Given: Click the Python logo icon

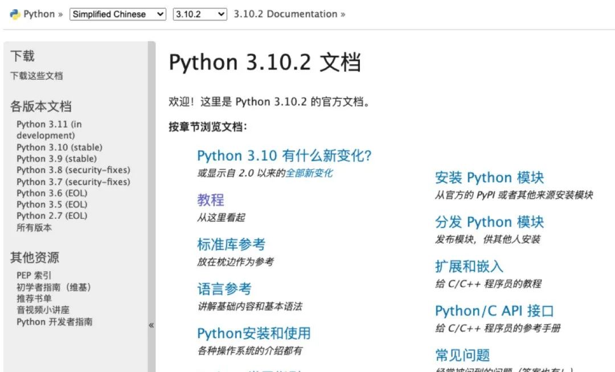Looking at the screenshot, I should point(15,14).
